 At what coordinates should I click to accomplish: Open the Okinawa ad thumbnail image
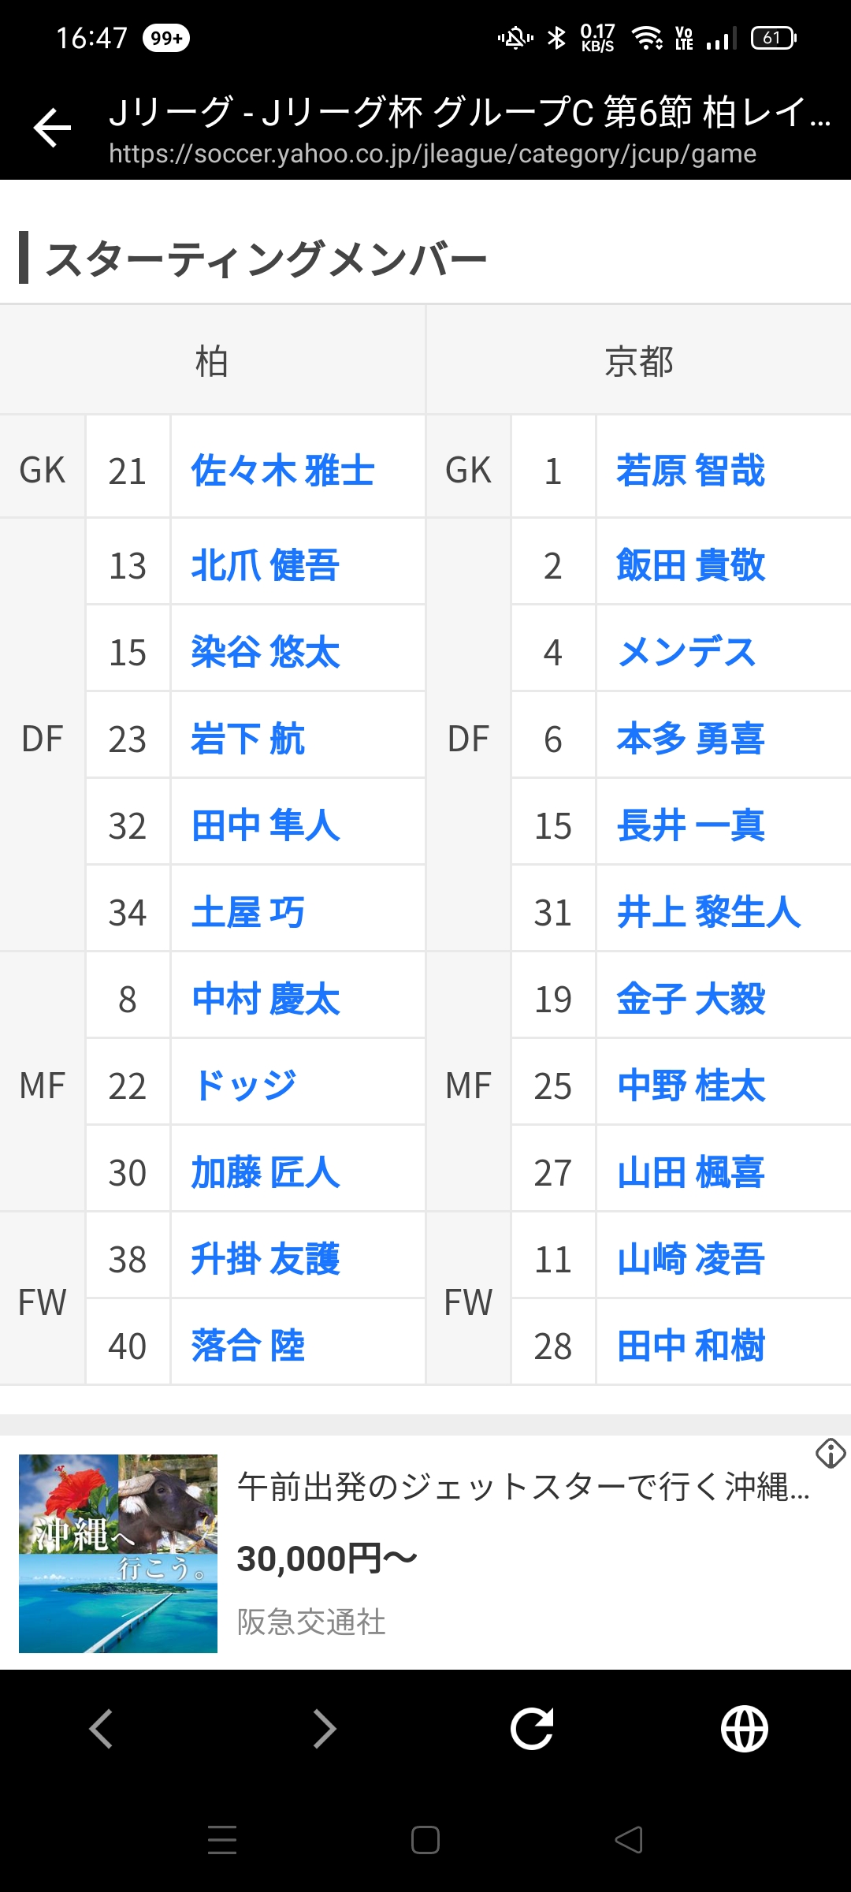tap(118, 1553)
